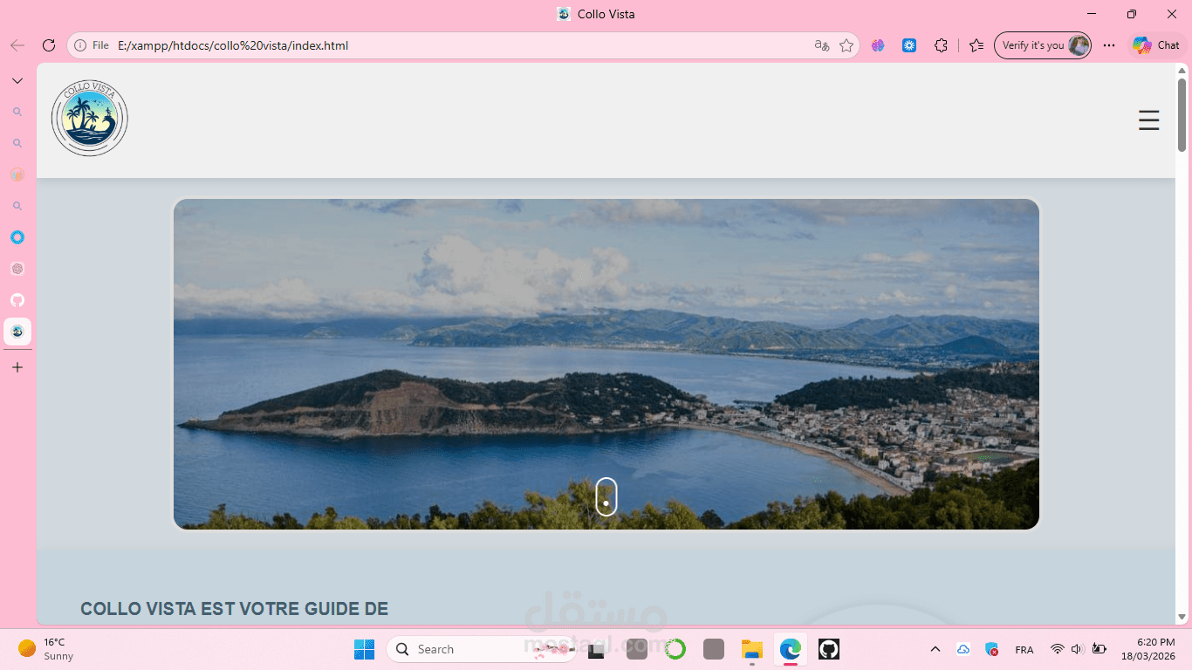Translate the page using the translate icon

point(821,44)
